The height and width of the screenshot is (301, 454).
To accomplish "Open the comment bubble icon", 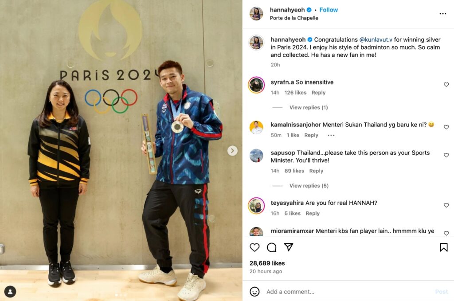I will click(272, 247).
